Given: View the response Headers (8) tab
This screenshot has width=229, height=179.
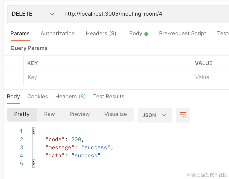Looking at the screenshot, I should coord(70,97).
